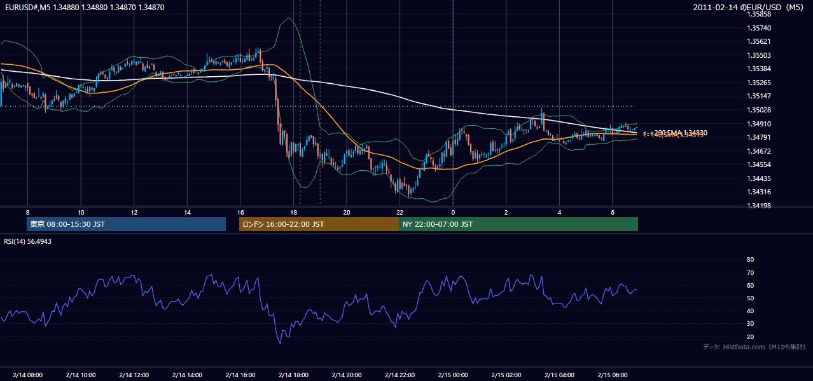Click price level 1.35621 on the axis
Viewport: 813px width, 381px height.
coord(760,41)
